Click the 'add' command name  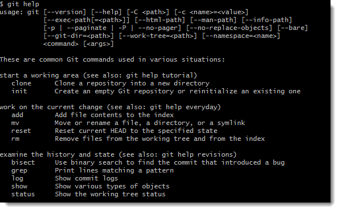tap(18, 115)
